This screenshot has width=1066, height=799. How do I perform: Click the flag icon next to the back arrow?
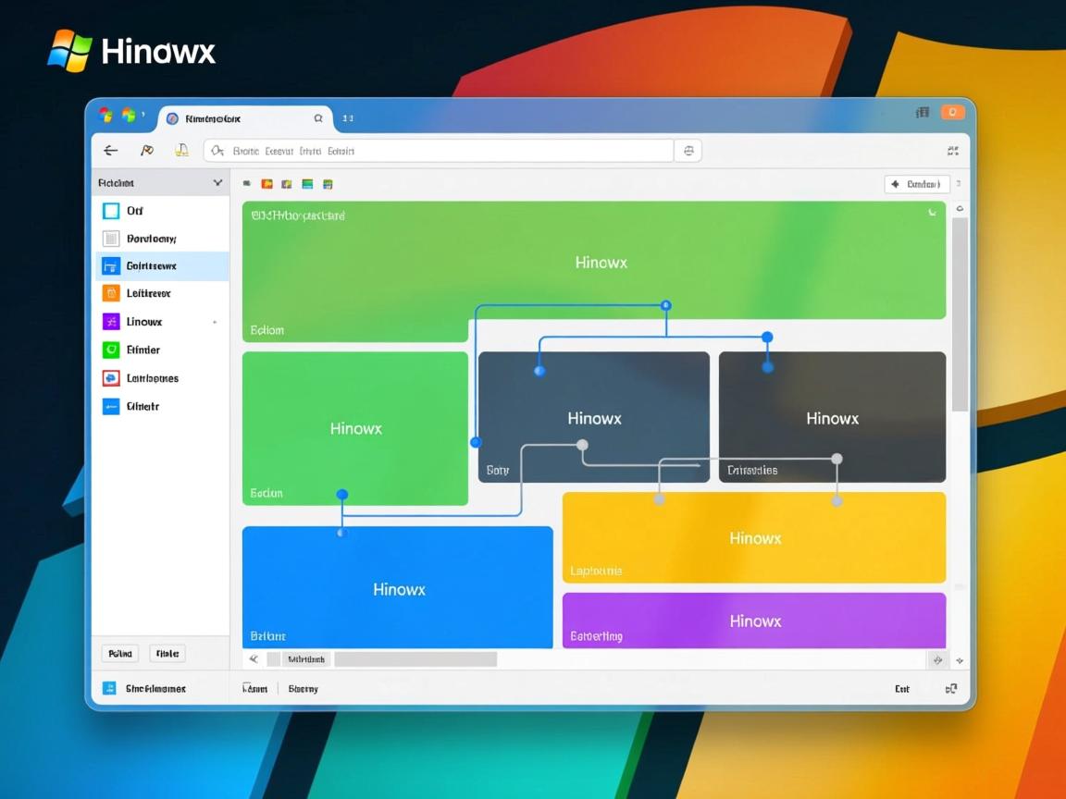pos(146,151)
